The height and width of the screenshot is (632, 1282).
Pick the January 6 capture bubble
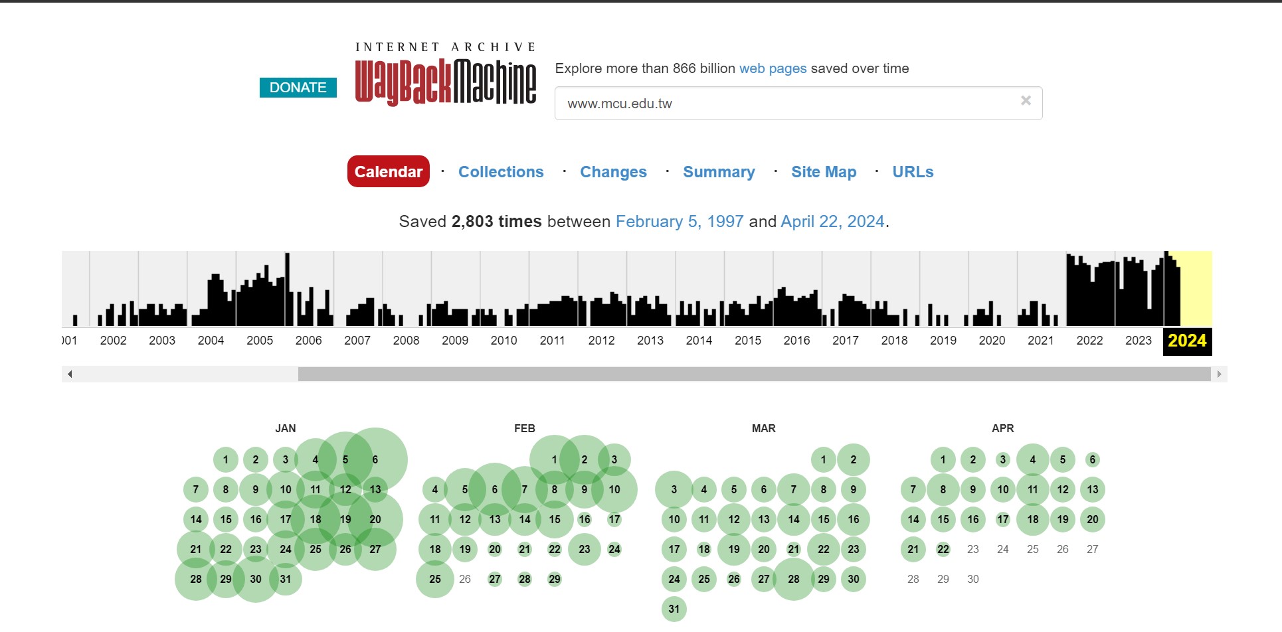375,459
